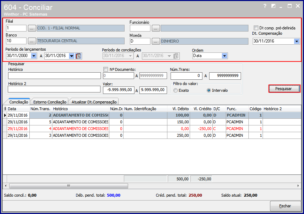Image resolution: width=304 pixels, height=214 pixels.
Task: Click the Valor minimum field -9.999.999,00
Action: click(119, 90)
